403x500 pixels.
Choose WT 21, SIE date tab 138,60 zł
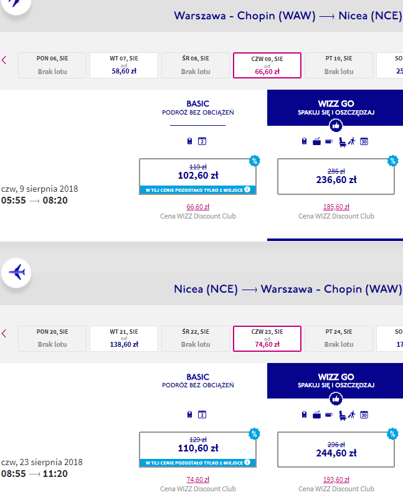click(124, 339)
